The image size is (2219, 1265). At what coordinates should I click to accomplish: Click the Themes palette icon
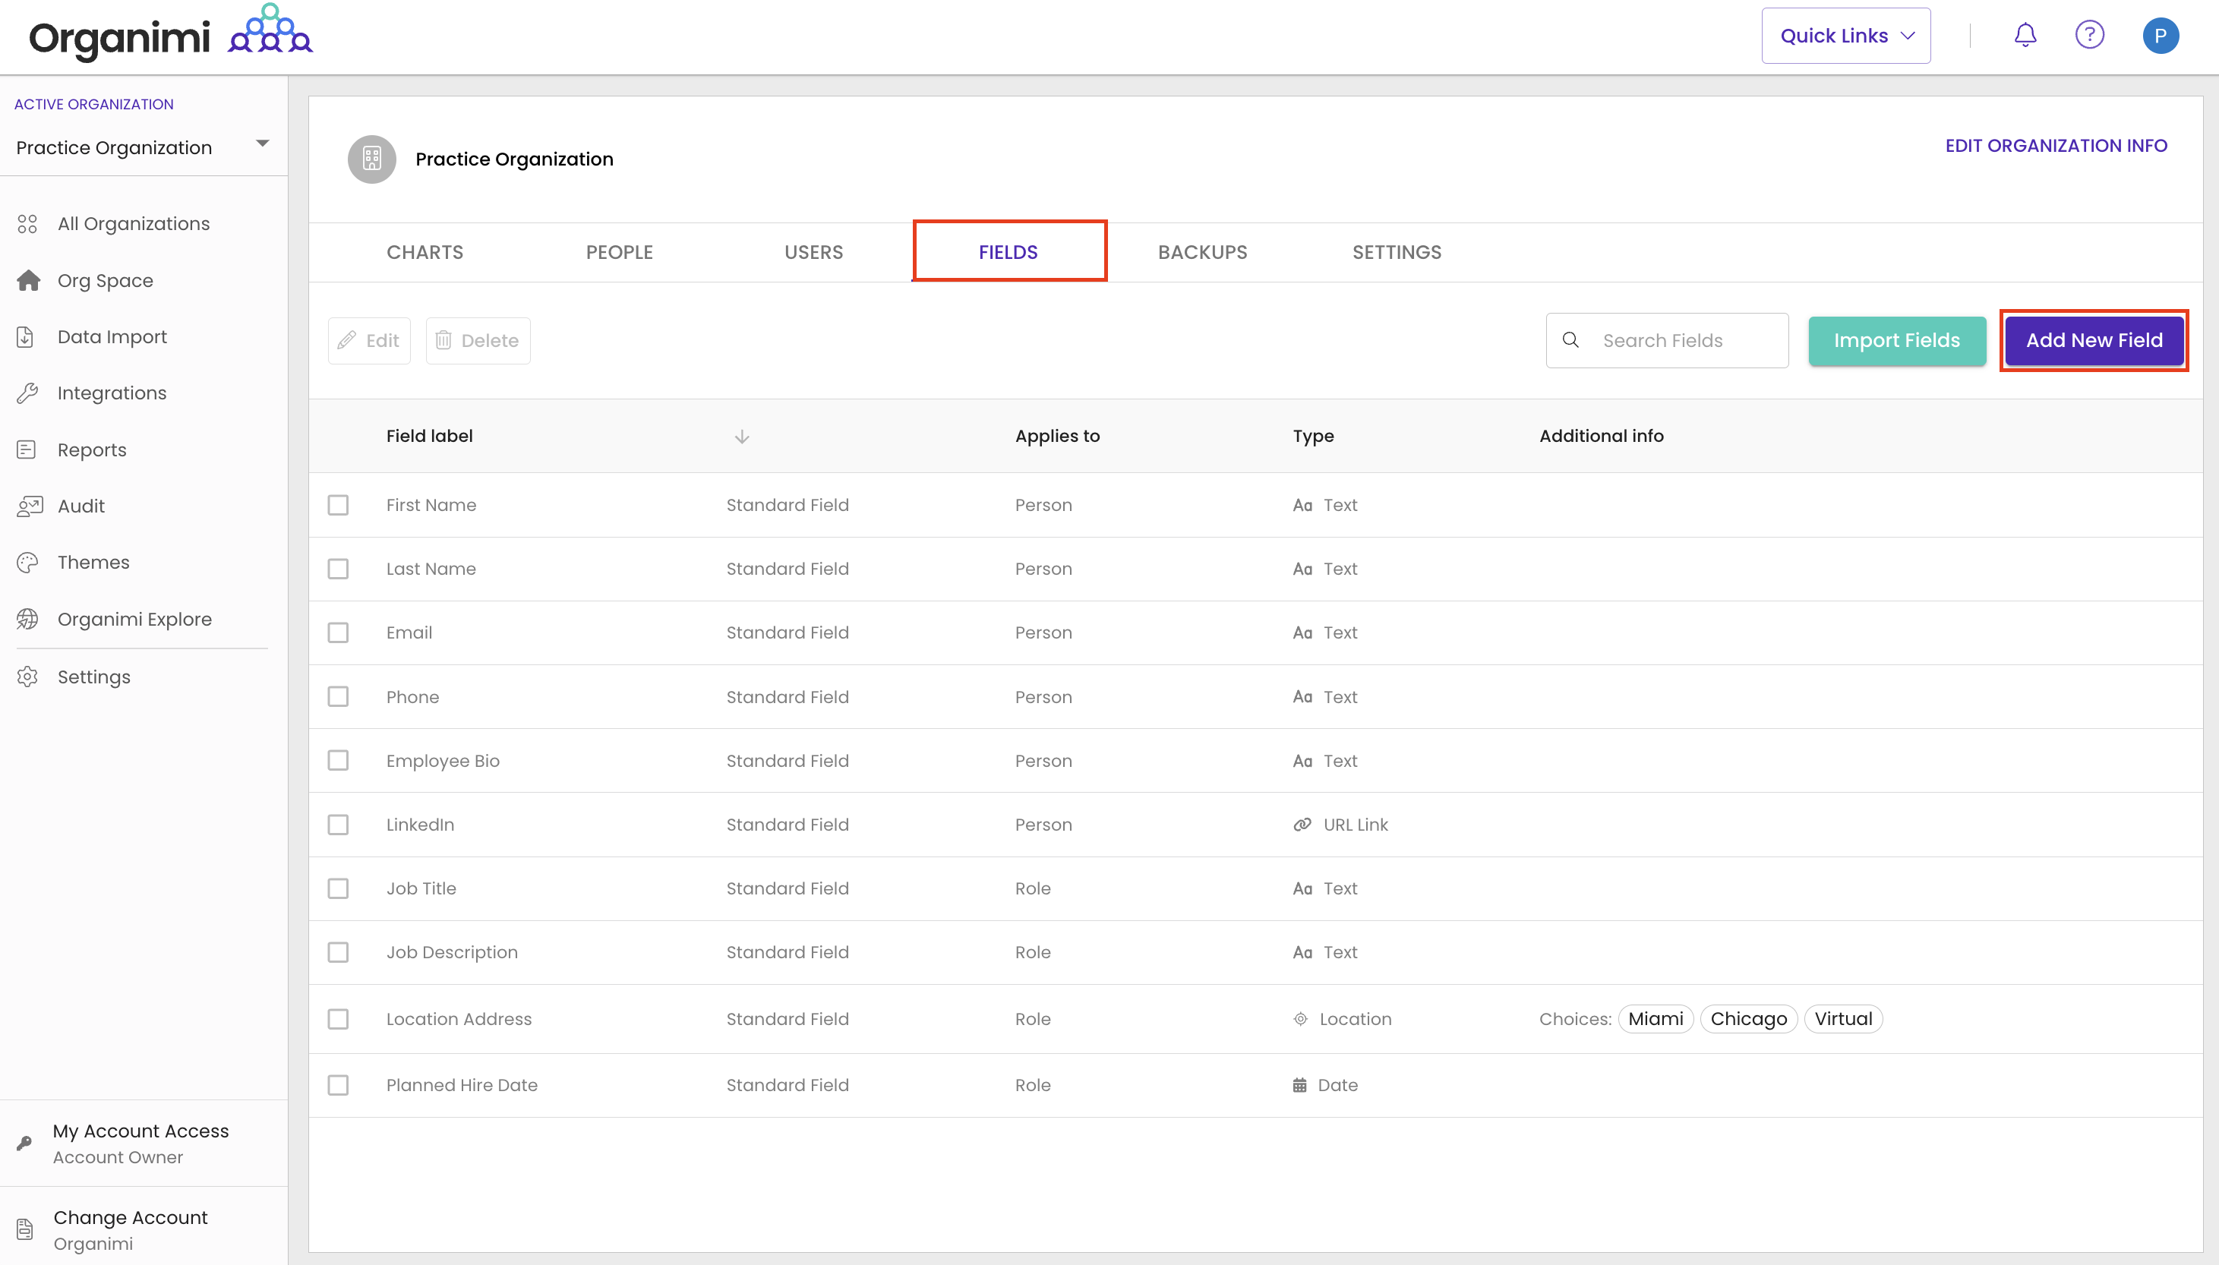click(28, 563)
